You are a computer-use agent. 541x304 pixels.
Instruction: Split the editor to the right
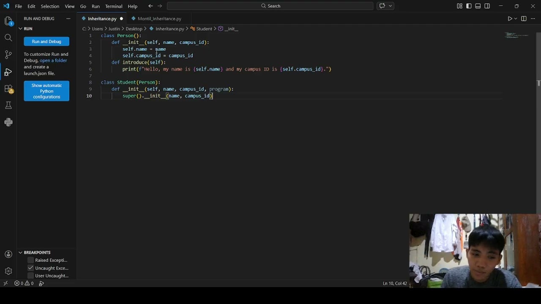(x=524, y=19)
